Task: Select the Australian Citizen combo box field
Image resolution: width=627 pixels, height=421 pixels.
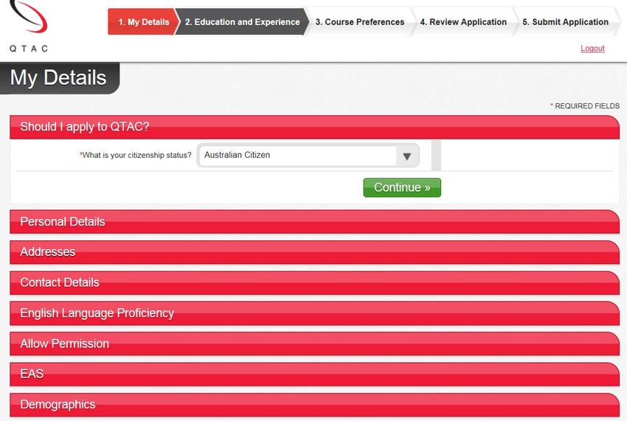Action: pyautogui.click(x=308, y=156)
